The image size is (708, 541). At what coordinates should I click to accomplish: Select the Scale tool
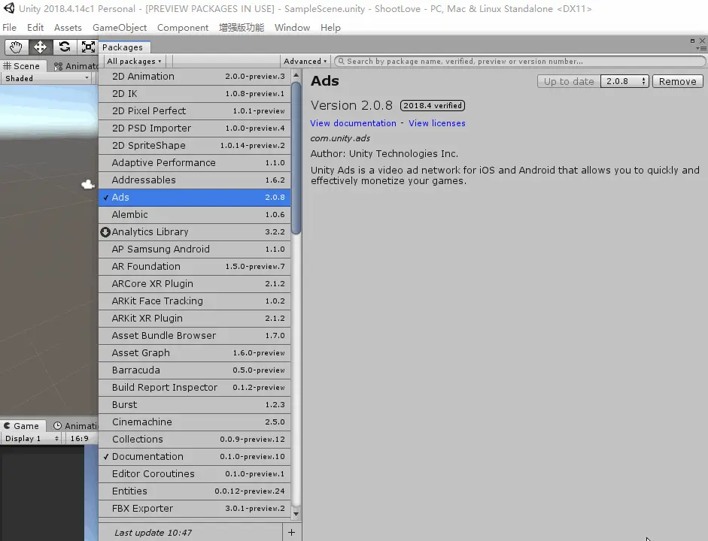click(x=88, y=47)
